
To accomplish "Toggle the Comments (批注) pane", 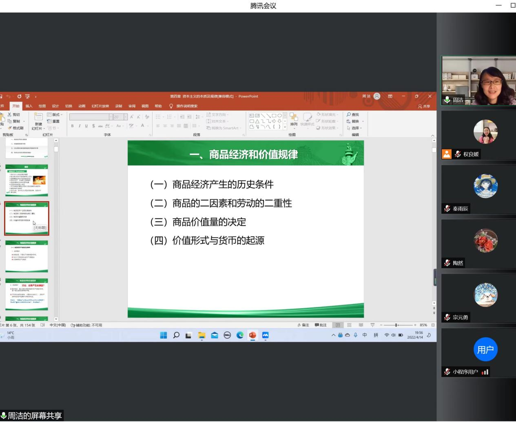I will (321, 325).
